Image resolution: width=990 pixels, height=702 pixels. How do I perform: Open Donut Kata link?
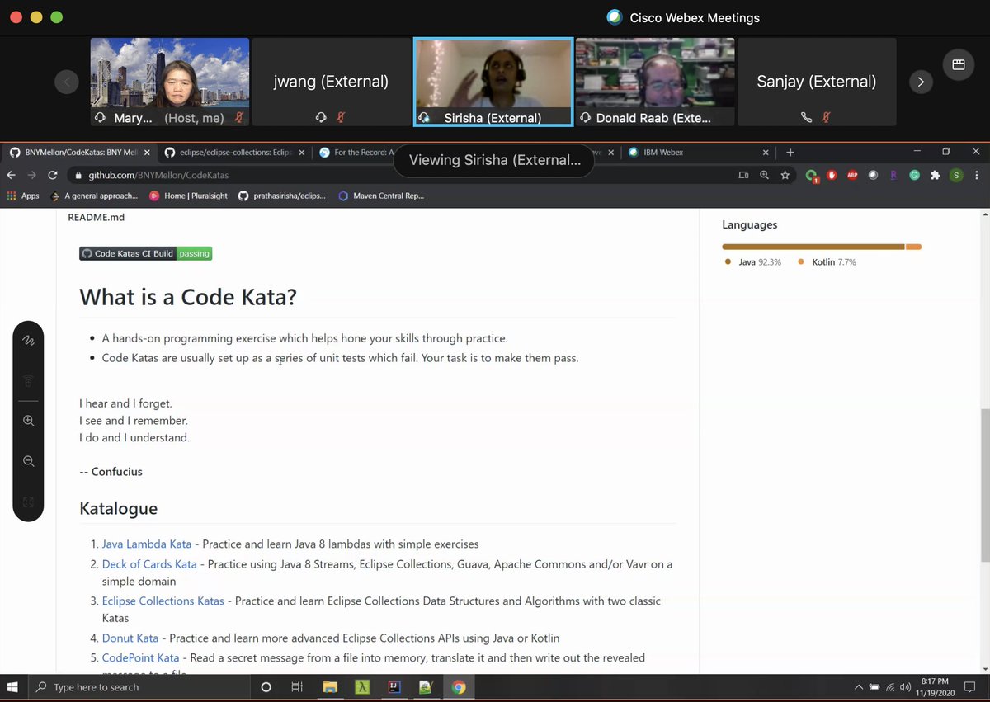pyautogui.click(x=130, y=638)
